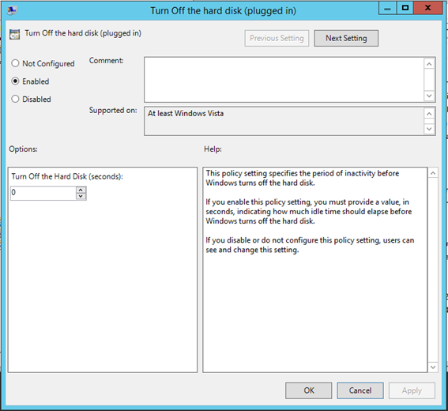This screenshot has height=411, width=448.
Task: Click the title bar application icon
Action: click(13, 10)
